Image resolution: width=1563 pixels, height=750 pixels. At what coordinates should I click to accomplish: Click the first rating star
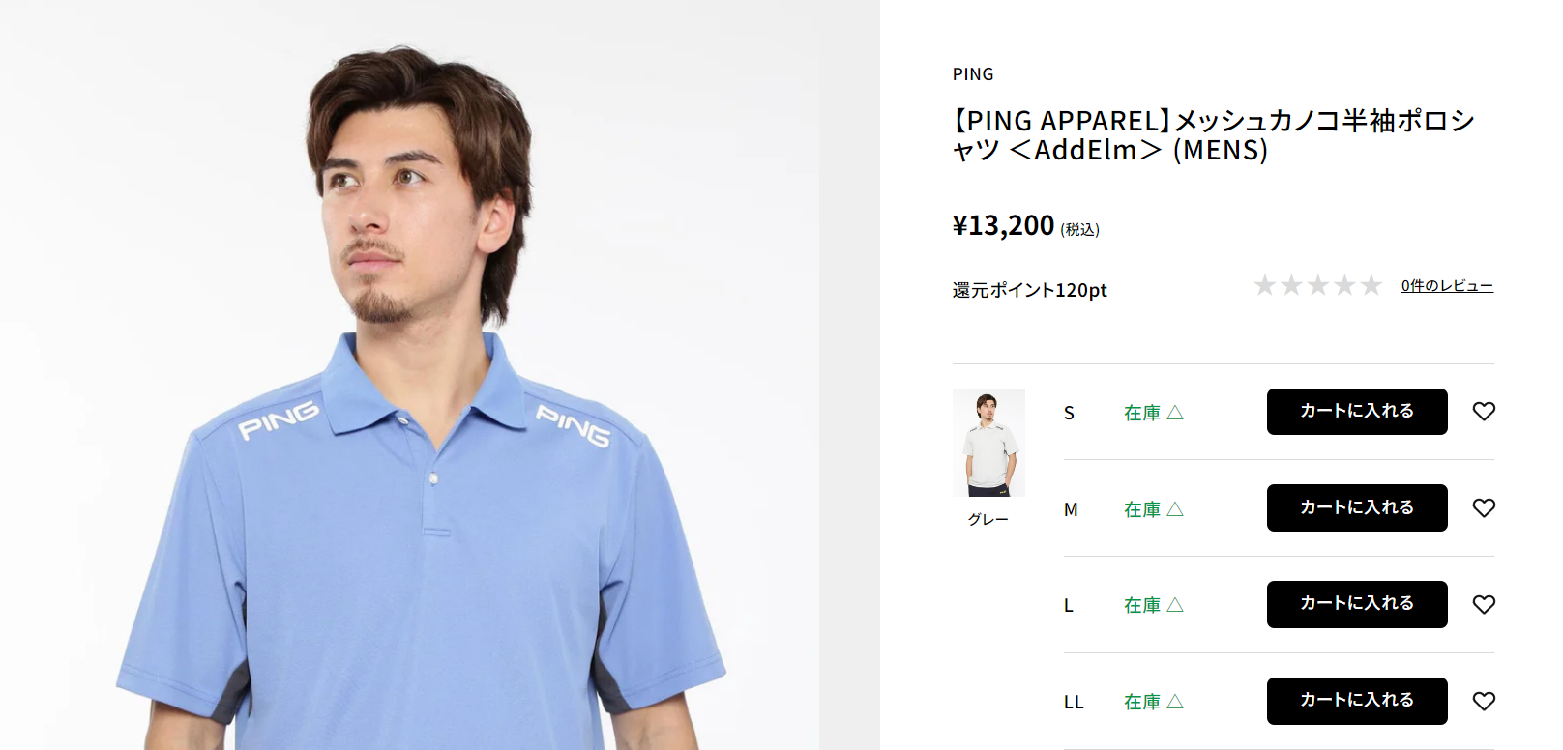[1264, 286]
